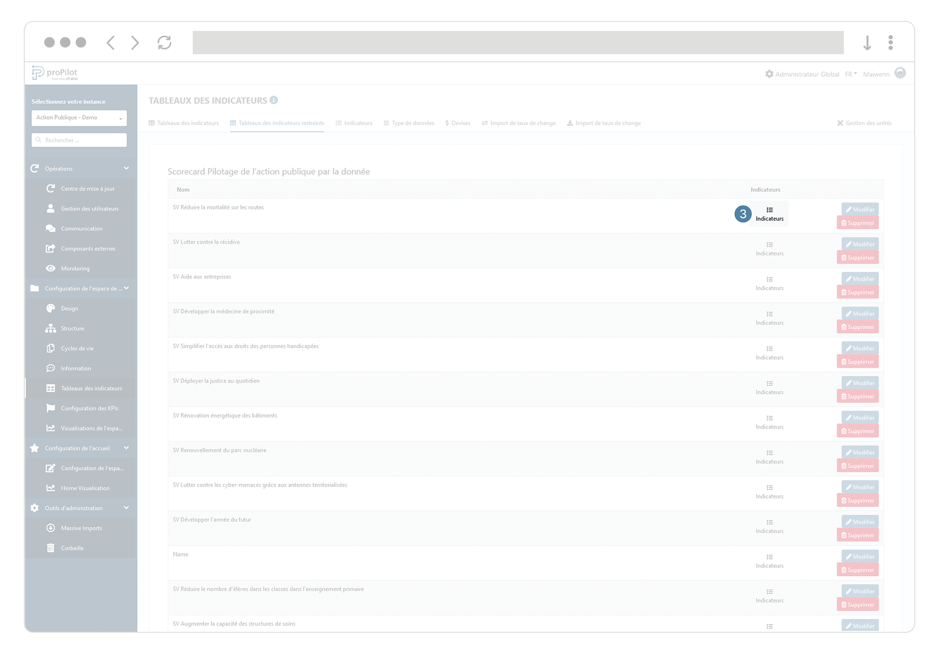Open the Centre de mise à jour section
The width and height of the screenshot is (939, 658).
tap(88, 188)
